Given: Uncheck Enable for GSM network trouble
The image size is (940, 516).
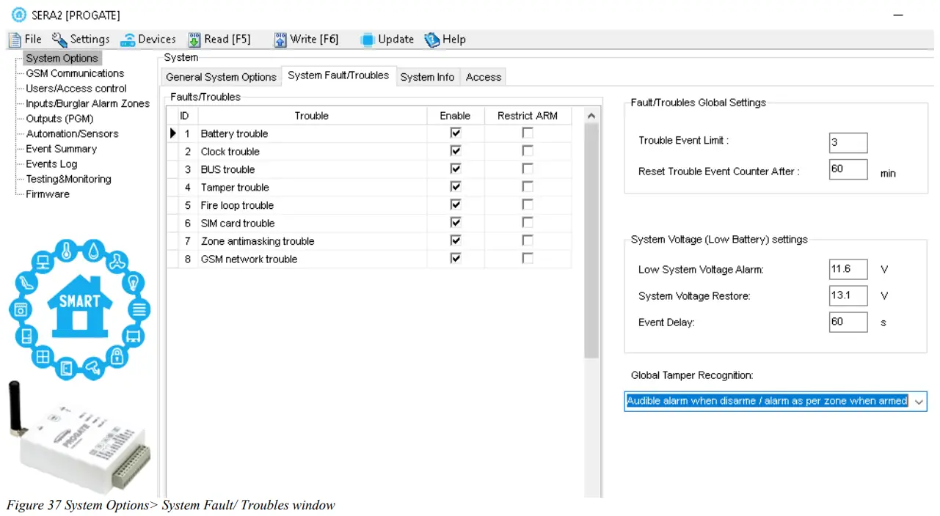Looking at the screenshot, I should point(455,258).
